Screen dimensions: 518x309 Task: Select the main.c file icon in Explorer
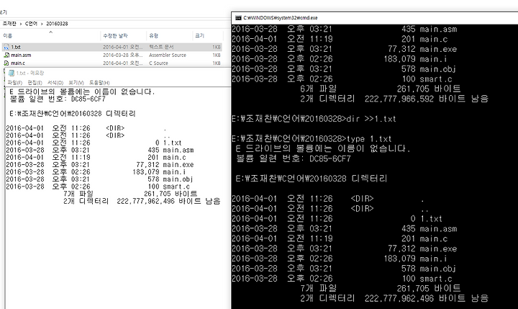click(6, 63)
